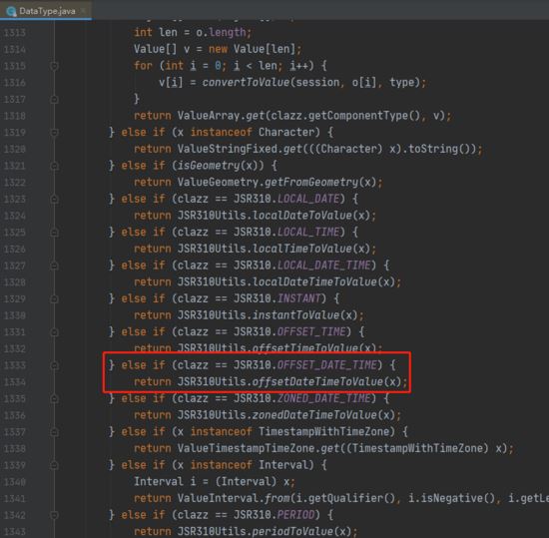Click fold end marker at line 1317
The width and height of the screenshot is (549, 538).
[x=54, y=99]
